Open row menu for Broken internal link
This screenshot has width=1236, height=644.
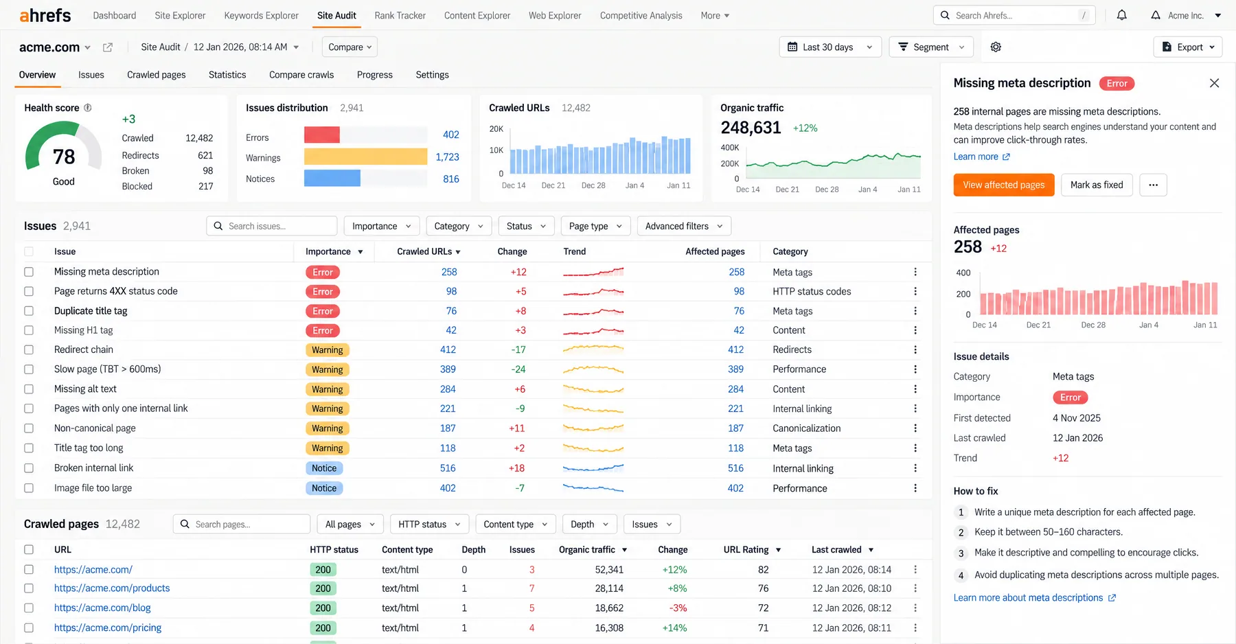pyautogui.click(x=915, y=468)
